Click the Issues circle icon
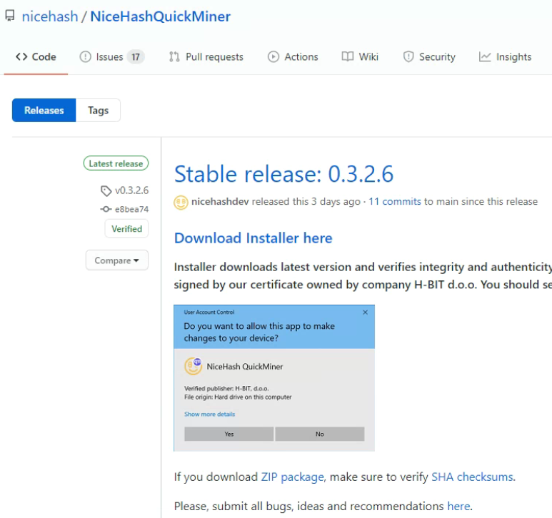This screenshot has height=518, width=552. (x=85, y=56)
